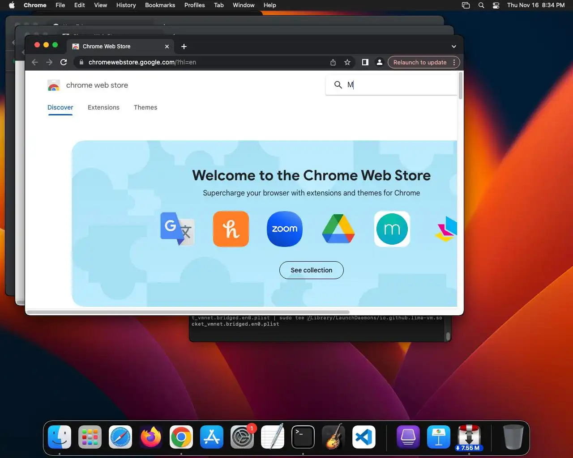Image resolution: width=573 pixels, height=458 pixels.
Task: Click the teal Momentum extension icon
Action: tap(392, 229)
